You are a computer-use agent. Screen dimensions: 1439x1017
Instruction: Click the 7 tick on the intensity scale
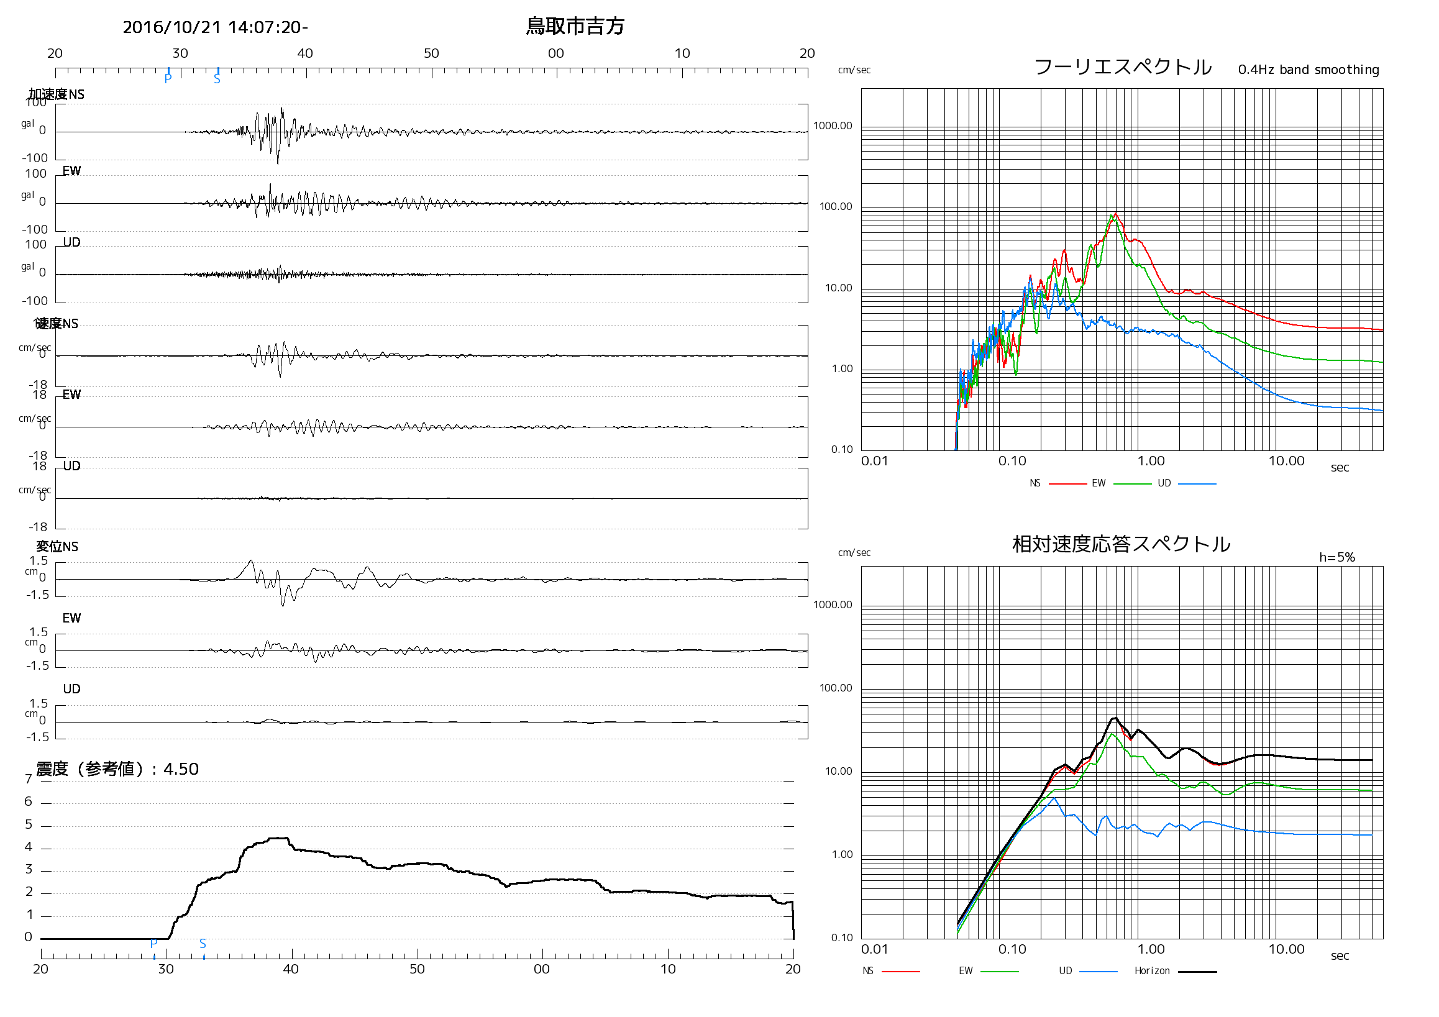(28, 780)
